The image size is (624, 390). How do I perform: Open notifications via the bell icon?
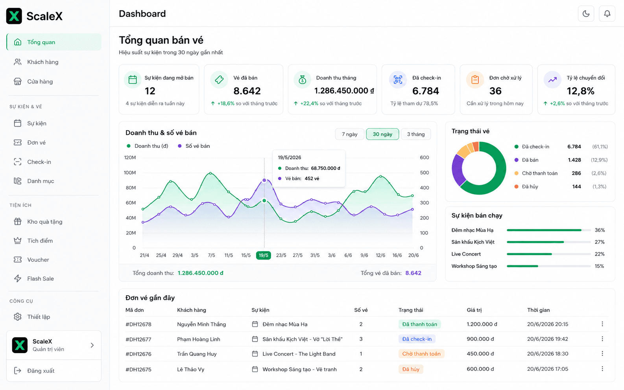[607, 14]
